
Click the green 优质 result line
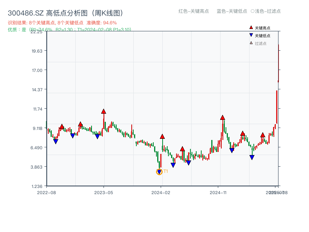(70, 30)
